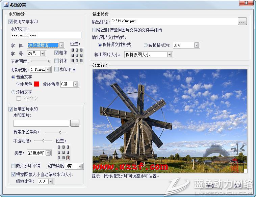Set text watermark position to top-left
This screenshot has width=256, height=197.
[x=72, y=50]
